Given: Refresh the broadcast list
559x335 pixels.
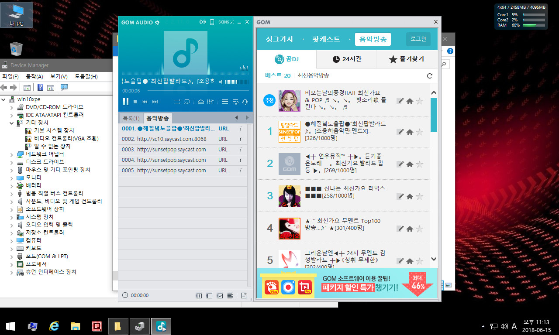Looking at the screenshot, I should [430, 76].
